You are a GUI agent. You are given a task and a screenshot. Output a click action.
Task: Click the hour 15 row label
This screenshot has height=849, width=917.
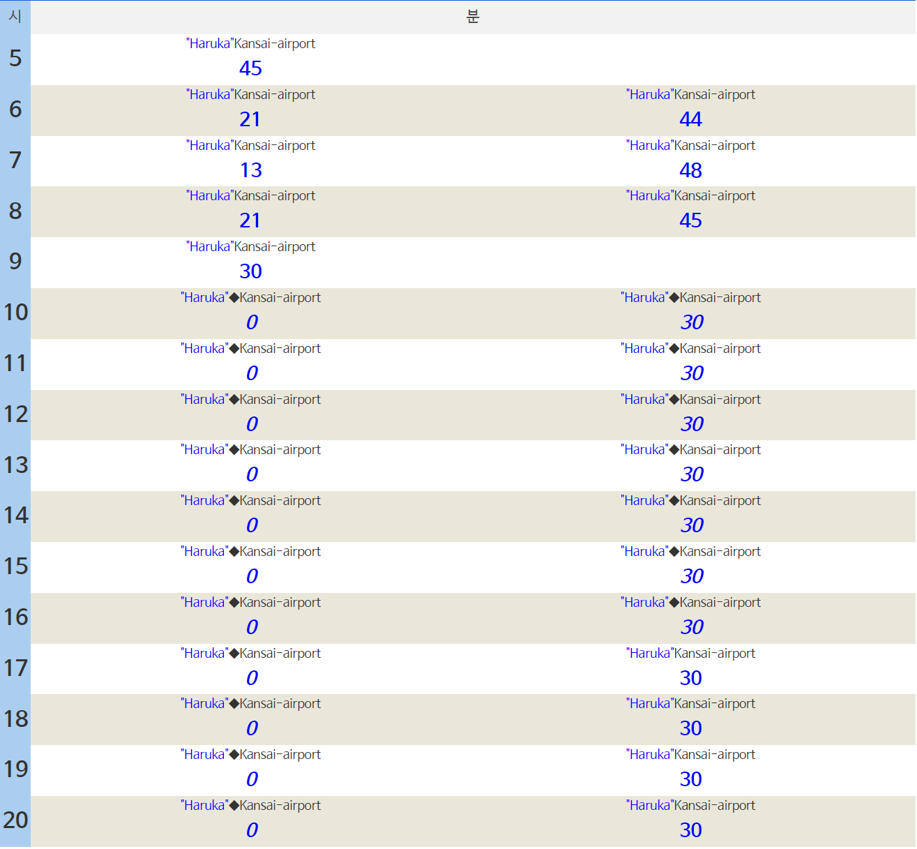click(x=15, y=566)
